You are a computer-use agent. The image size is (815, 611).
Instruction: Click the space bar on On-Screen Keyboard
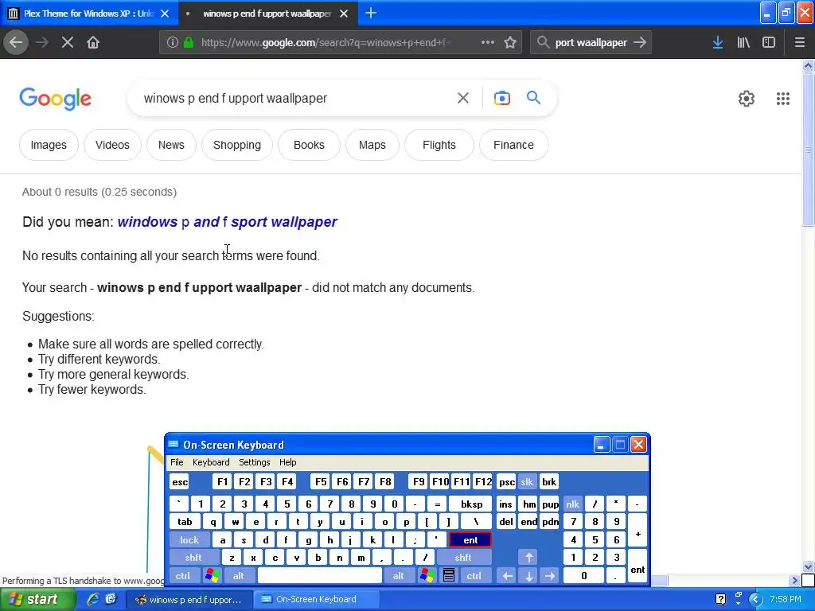point(320,576)
